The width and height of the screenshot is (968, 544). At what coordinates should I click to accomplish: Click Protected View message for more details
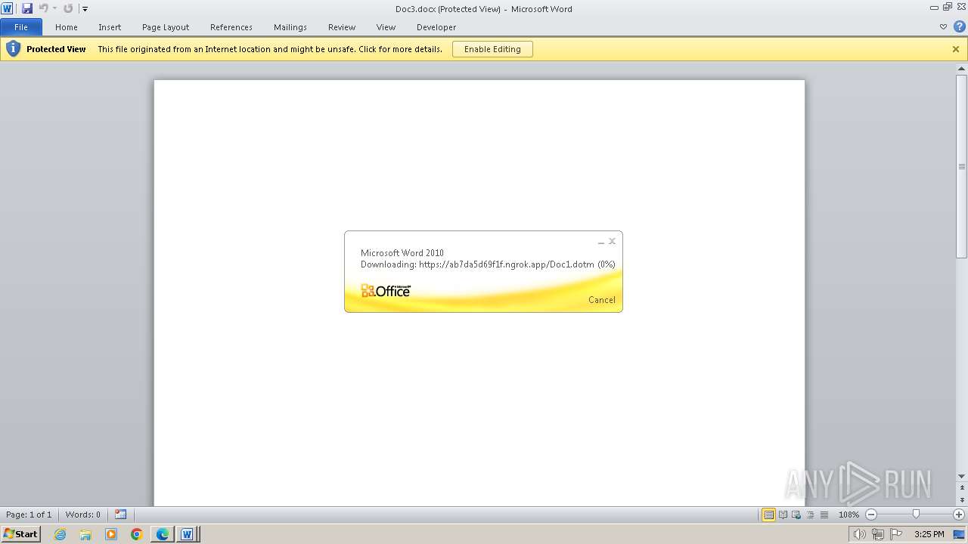[x=270, y=49]
